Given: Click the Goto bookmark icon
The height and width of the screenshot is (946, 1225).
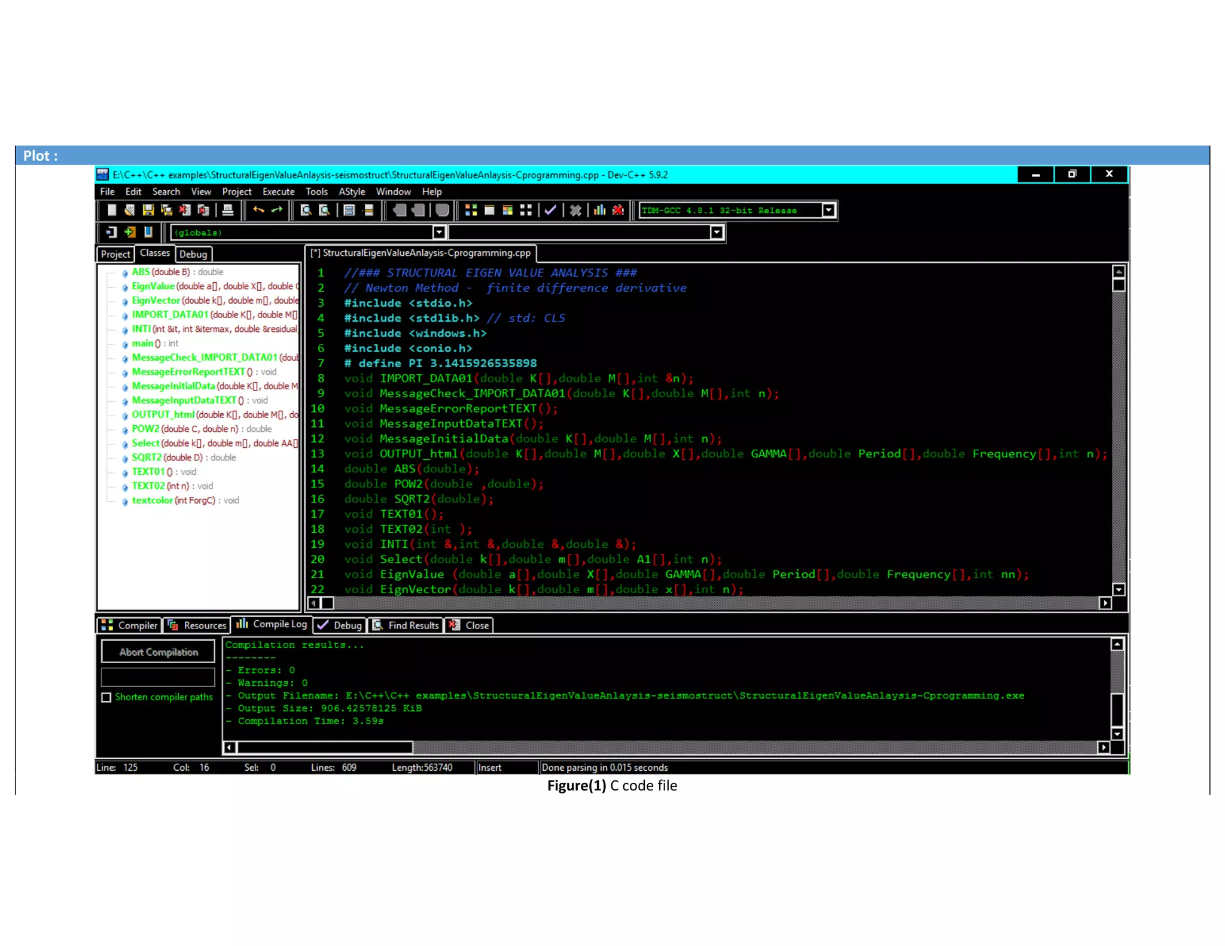Looking at the screenshot, I should [x=148, y=232].
